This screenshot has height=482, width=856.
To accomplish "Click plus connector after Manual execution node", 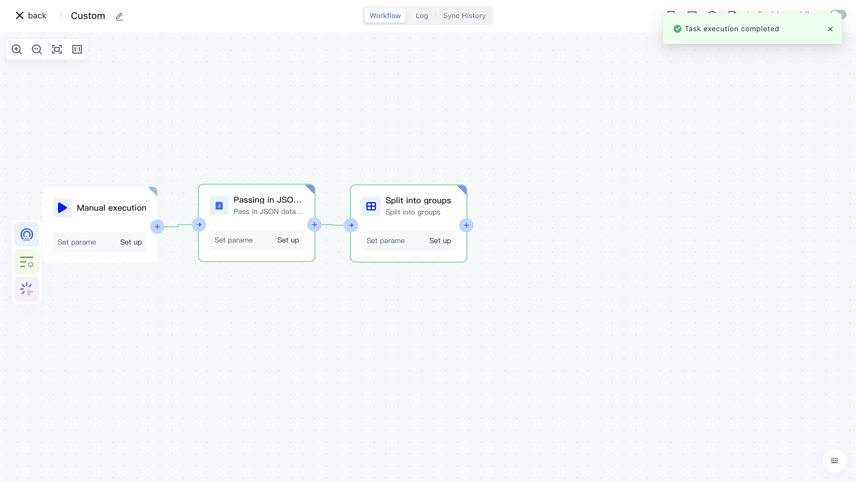I will pos(157,227).
